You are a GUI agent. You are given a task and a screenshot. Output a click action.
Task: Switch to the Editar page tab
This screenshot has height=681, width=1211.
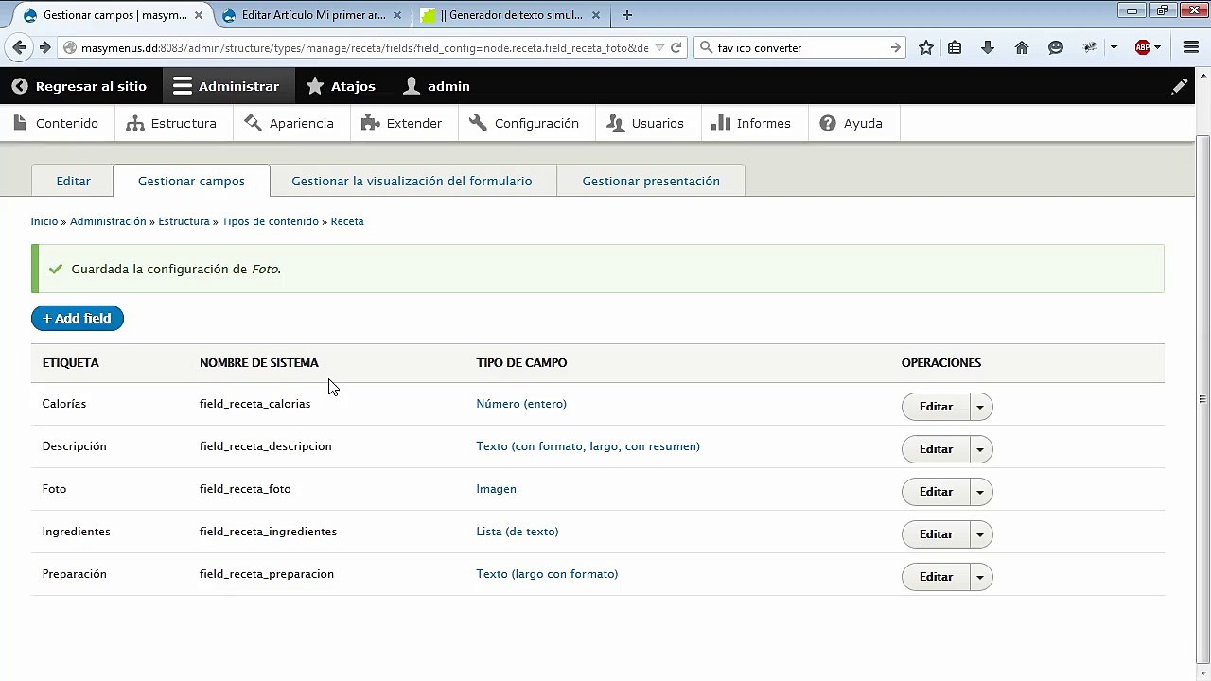tap(73, 181)
